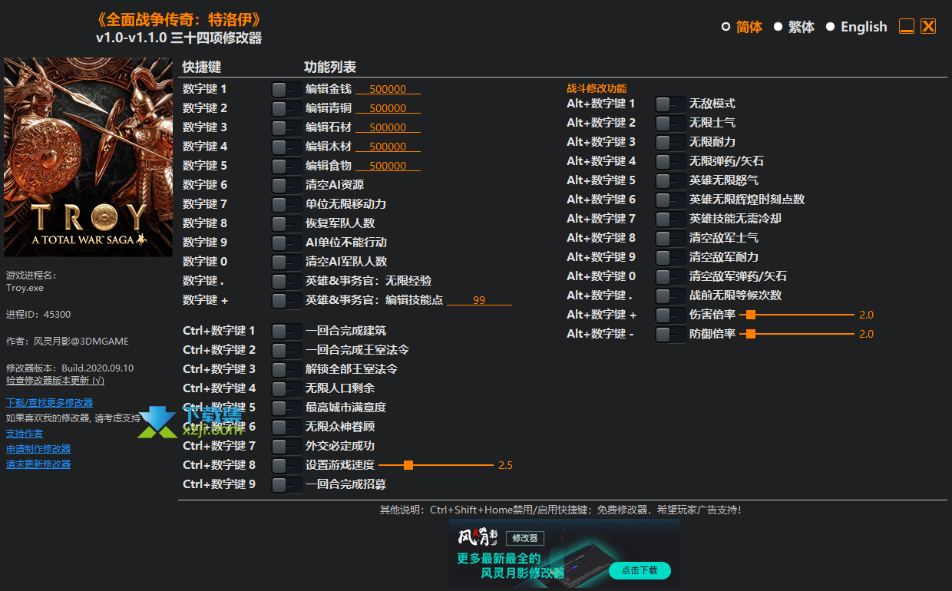Open 请求更新修改器 link
The height and width of the screenshot is (591, 952).
pos(38,464)
